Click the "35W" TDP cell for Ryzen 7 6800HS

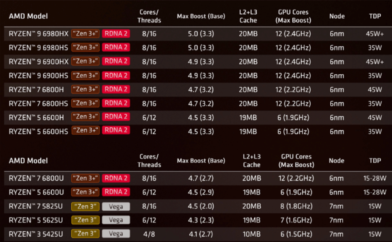375,103
